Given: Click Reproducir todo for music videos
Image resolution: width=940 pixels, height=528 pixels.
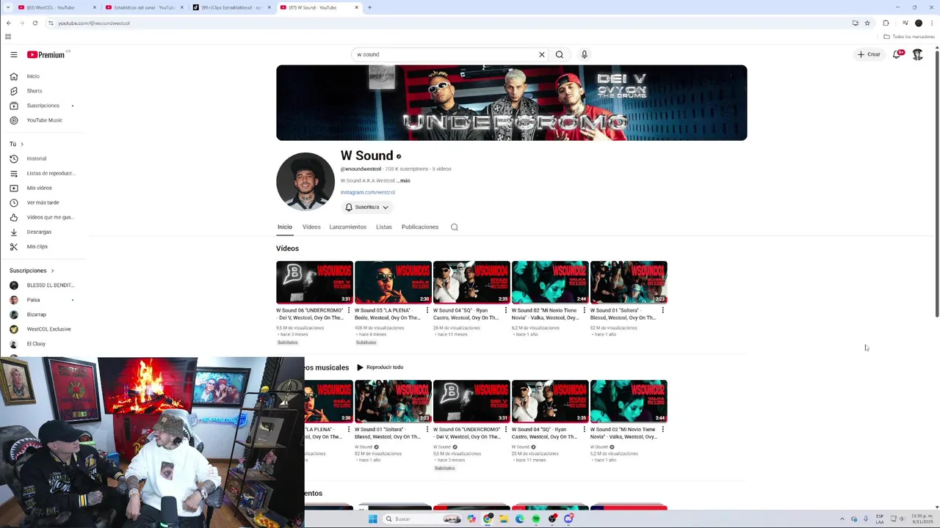Looking at the screenshot, I should 380,367.
